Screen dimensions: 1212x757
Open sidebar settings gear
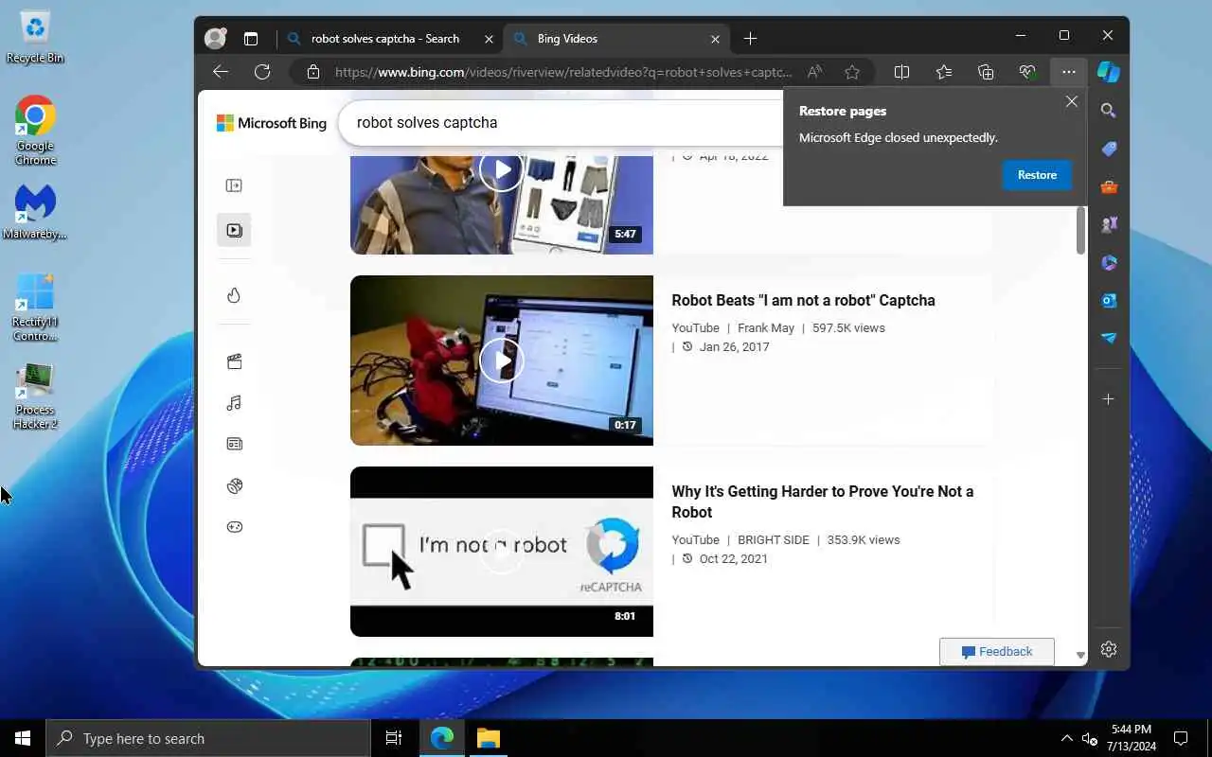[1109, 649]
